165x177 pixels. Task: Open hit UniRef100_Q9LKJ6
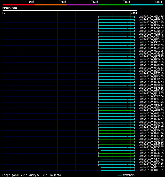(x=151, y=17)
